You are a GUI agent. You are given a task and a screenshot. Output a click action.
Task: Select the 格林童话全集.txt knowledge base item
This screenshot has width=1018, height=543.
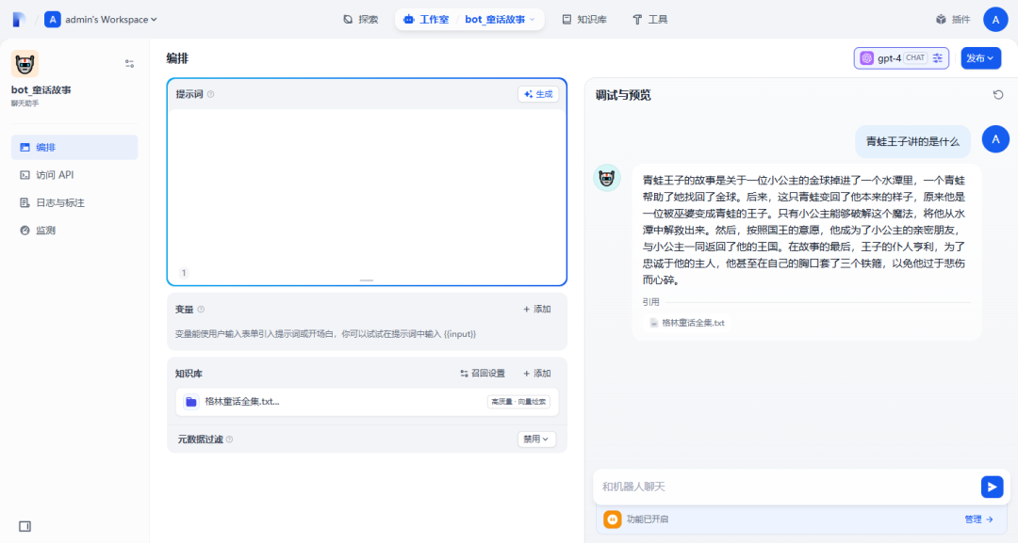367,402
